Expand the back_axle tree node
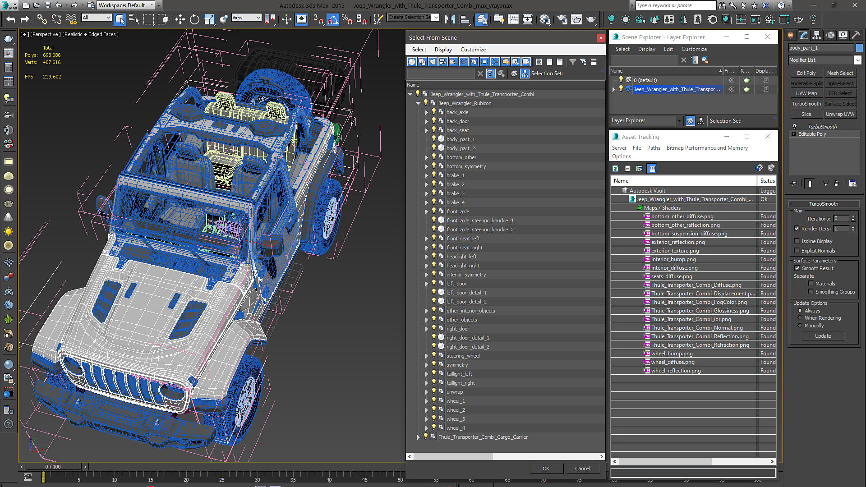 [x=427, y=112]
